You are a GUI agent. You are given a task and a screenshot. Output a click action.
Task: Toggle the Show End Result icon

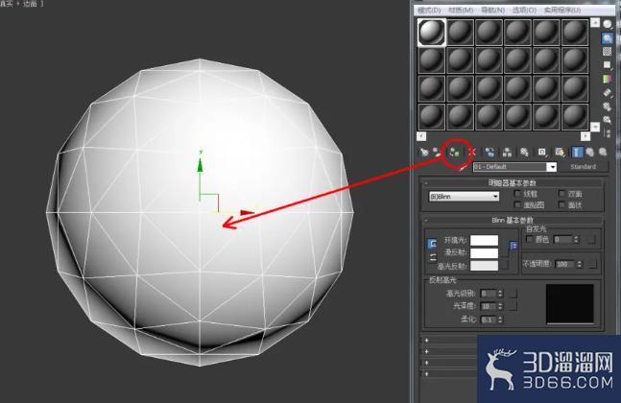tap(577, 152)
